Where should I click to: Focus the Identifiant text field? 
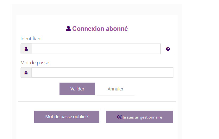click(96, 49)
